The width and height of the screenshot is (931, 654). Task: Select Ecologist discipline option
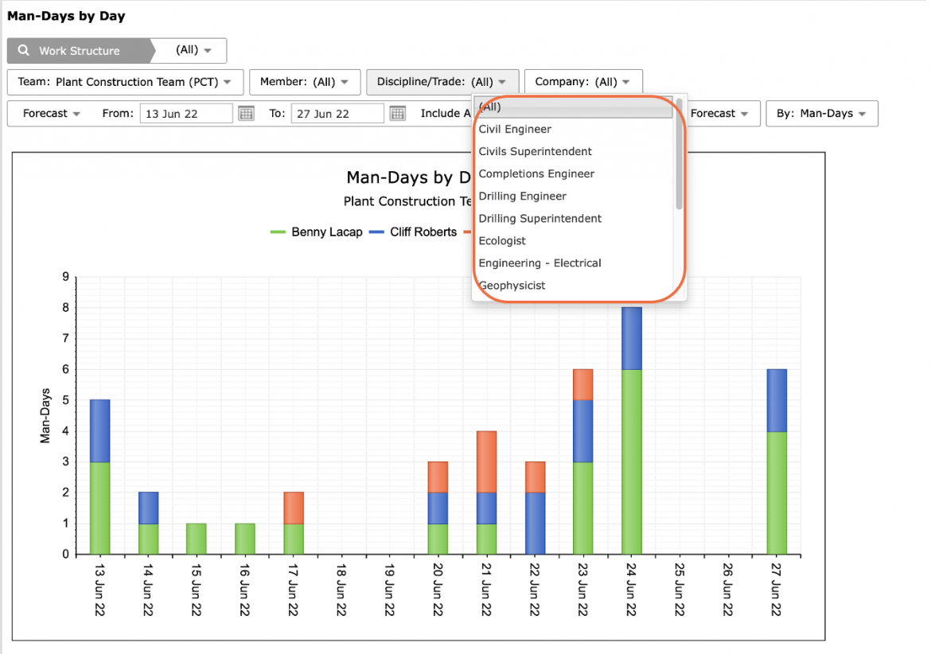point(502,241)
